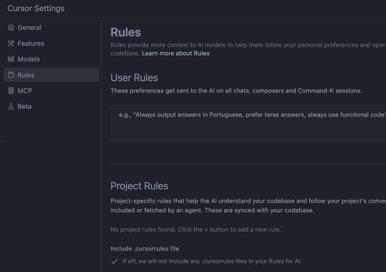Screen dimensions: 386x272
Task: Click the No project rules found message
Action: pyautogui.click(x=196, y=230)
